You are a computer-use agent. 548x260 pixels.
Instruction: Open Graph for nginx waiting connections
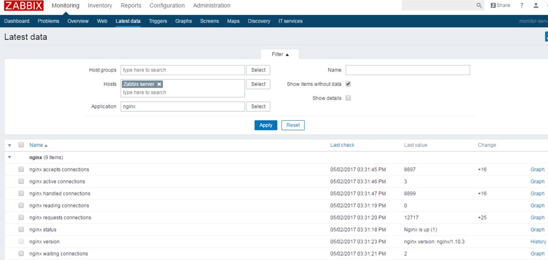point(537,253)
